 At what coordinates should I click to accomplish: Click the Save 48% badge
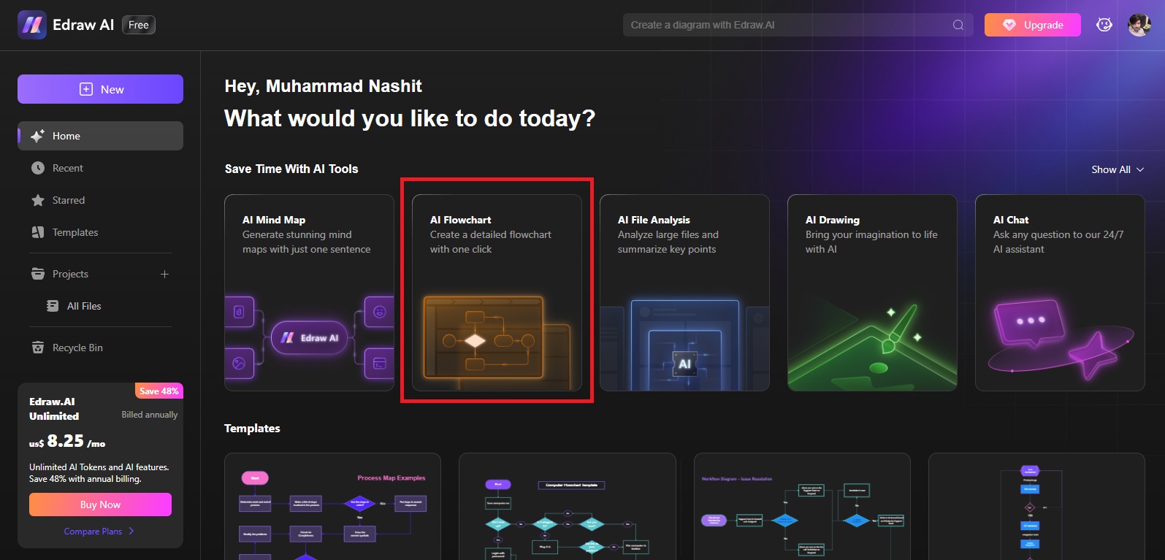[x=159, y=391]
